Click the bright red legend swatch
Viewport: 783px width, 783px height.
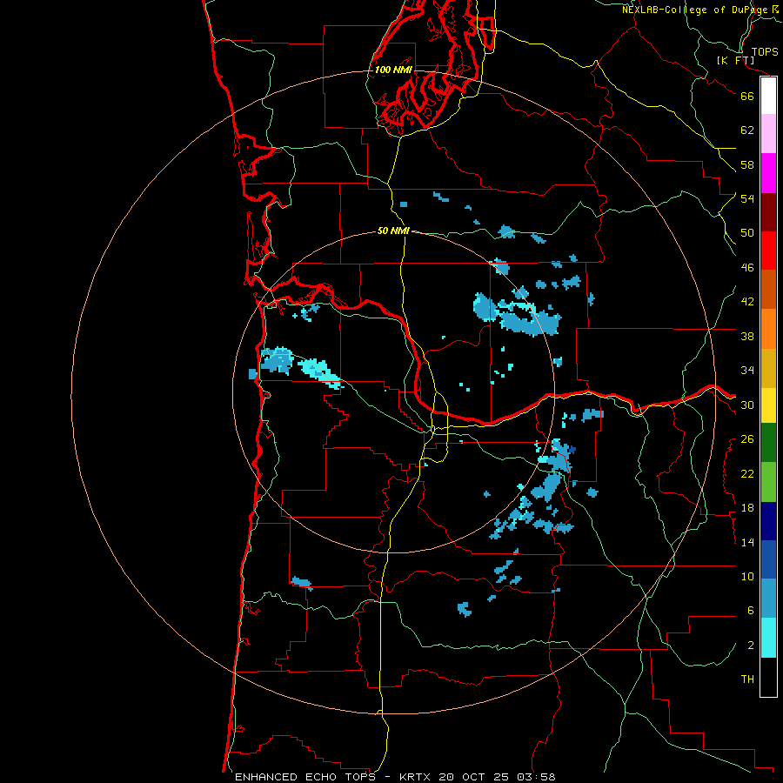(x=768, y=251)
